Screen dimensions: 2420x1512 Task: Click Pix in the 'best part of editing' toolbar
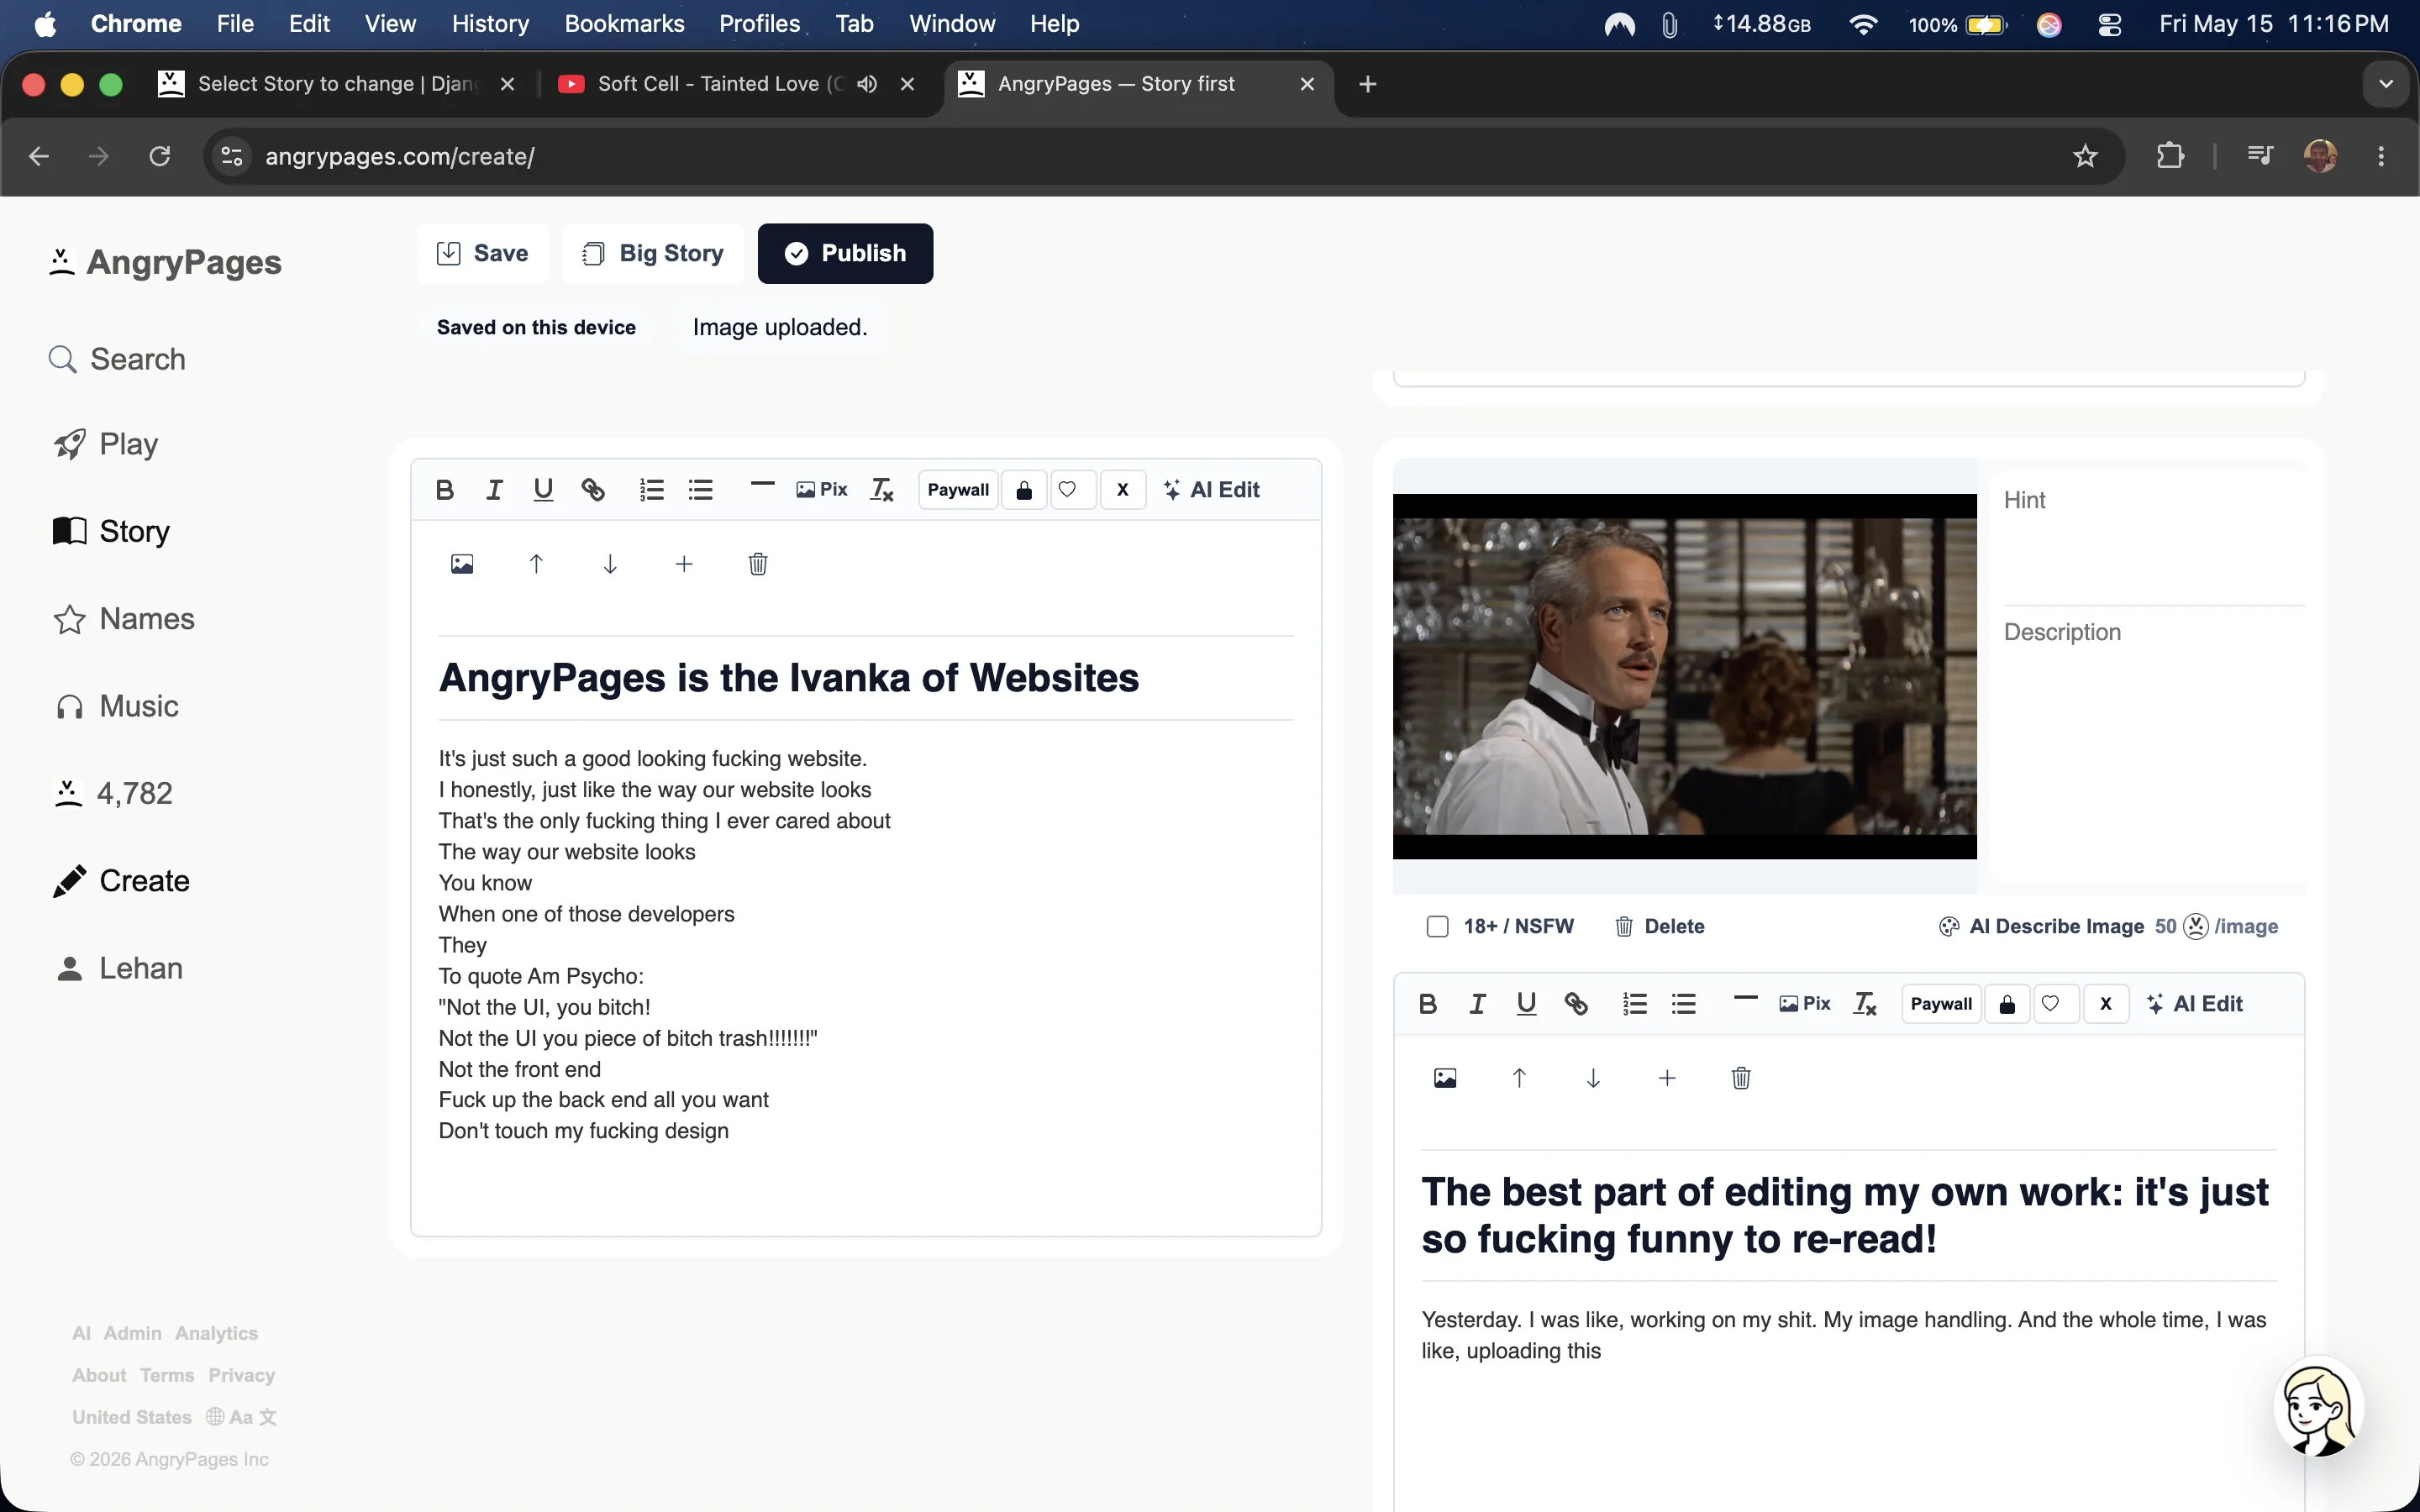(1805, 1004)
